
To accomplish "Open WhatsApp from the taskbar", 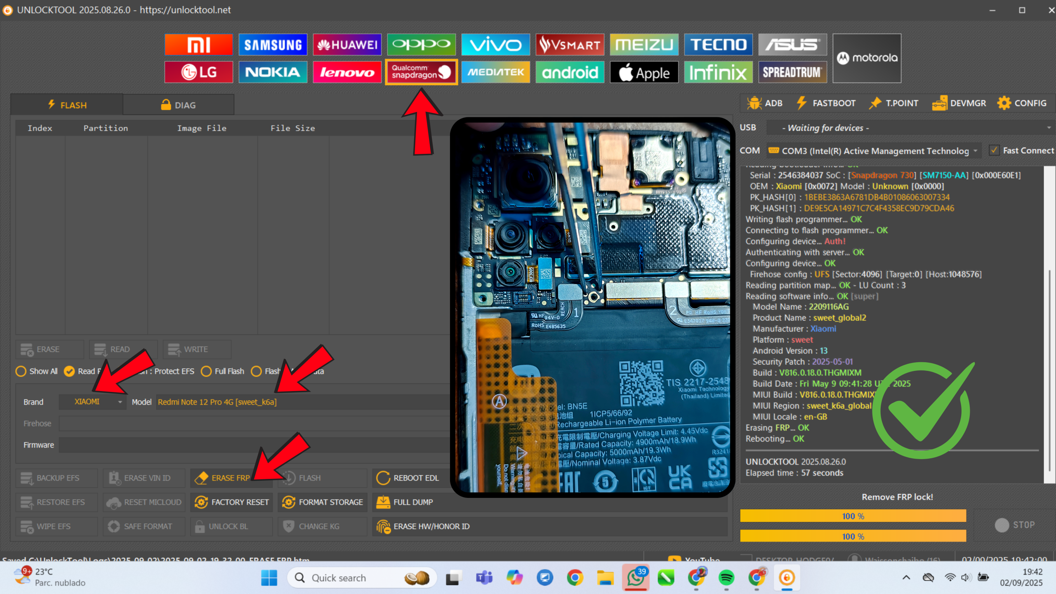I will [636, 578].
